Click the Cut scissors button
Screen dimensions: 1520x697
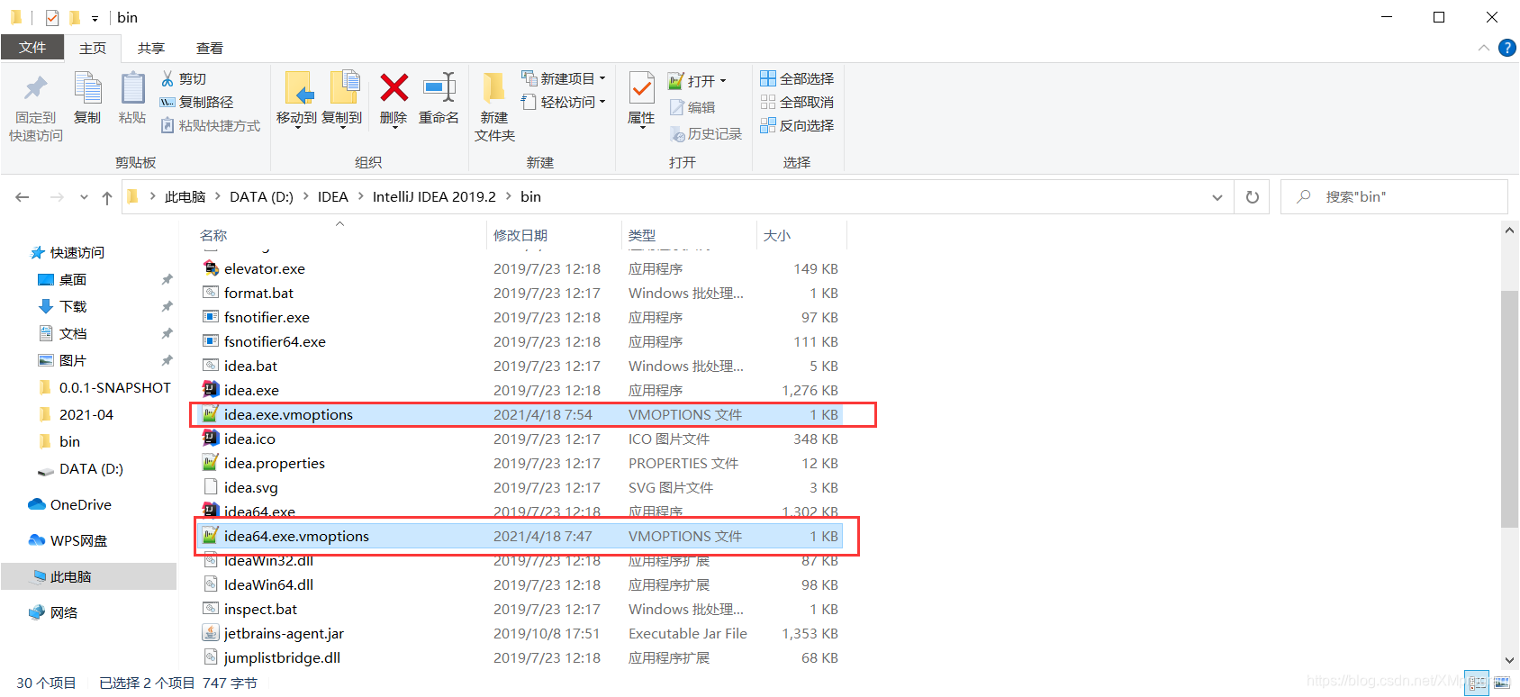pos(184,79)
